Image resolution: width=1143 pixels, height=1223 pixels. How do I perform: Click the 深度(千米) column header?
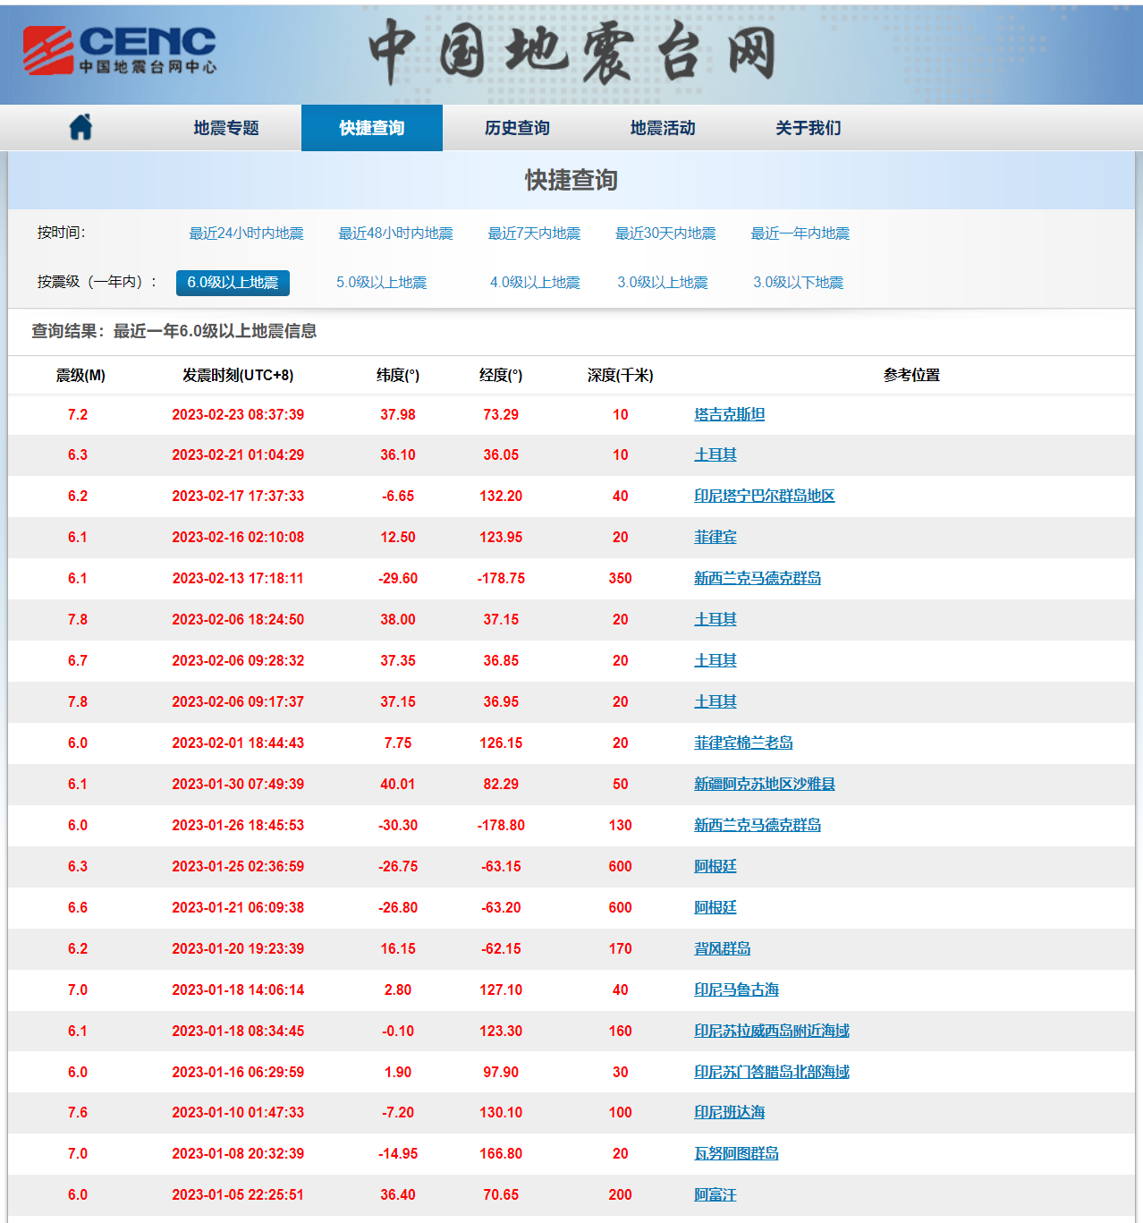coord(621,376)
